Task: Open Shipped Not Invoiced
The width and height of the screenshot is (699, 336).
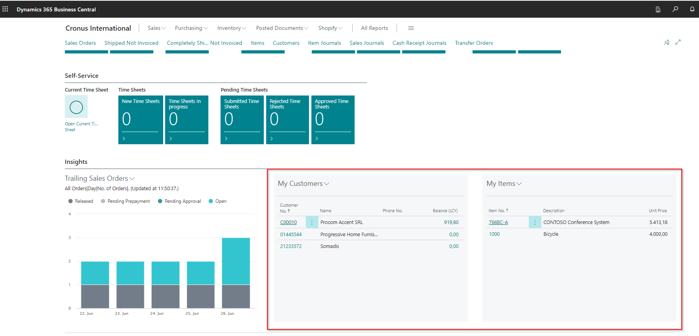Action: click(x=131, y=43)
